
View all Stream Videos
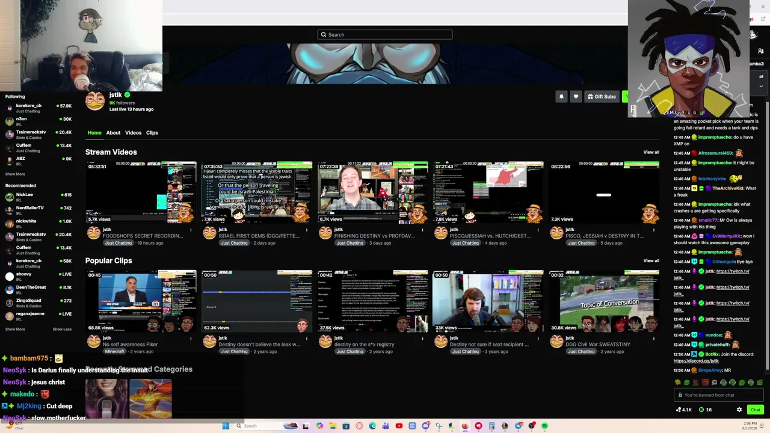[x=651, y=152]
